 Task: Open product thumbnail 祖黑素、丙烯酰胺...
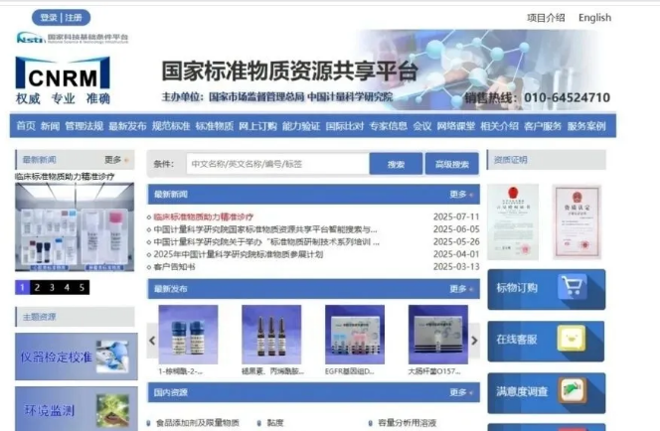coord(271,335)
